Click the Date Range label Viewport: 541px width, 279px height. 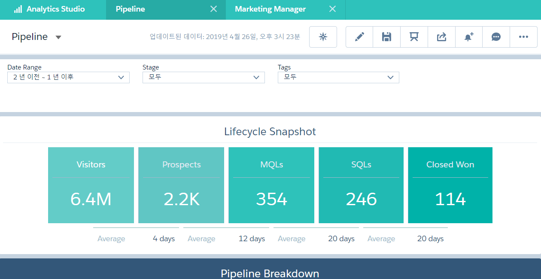click(24, 67)
